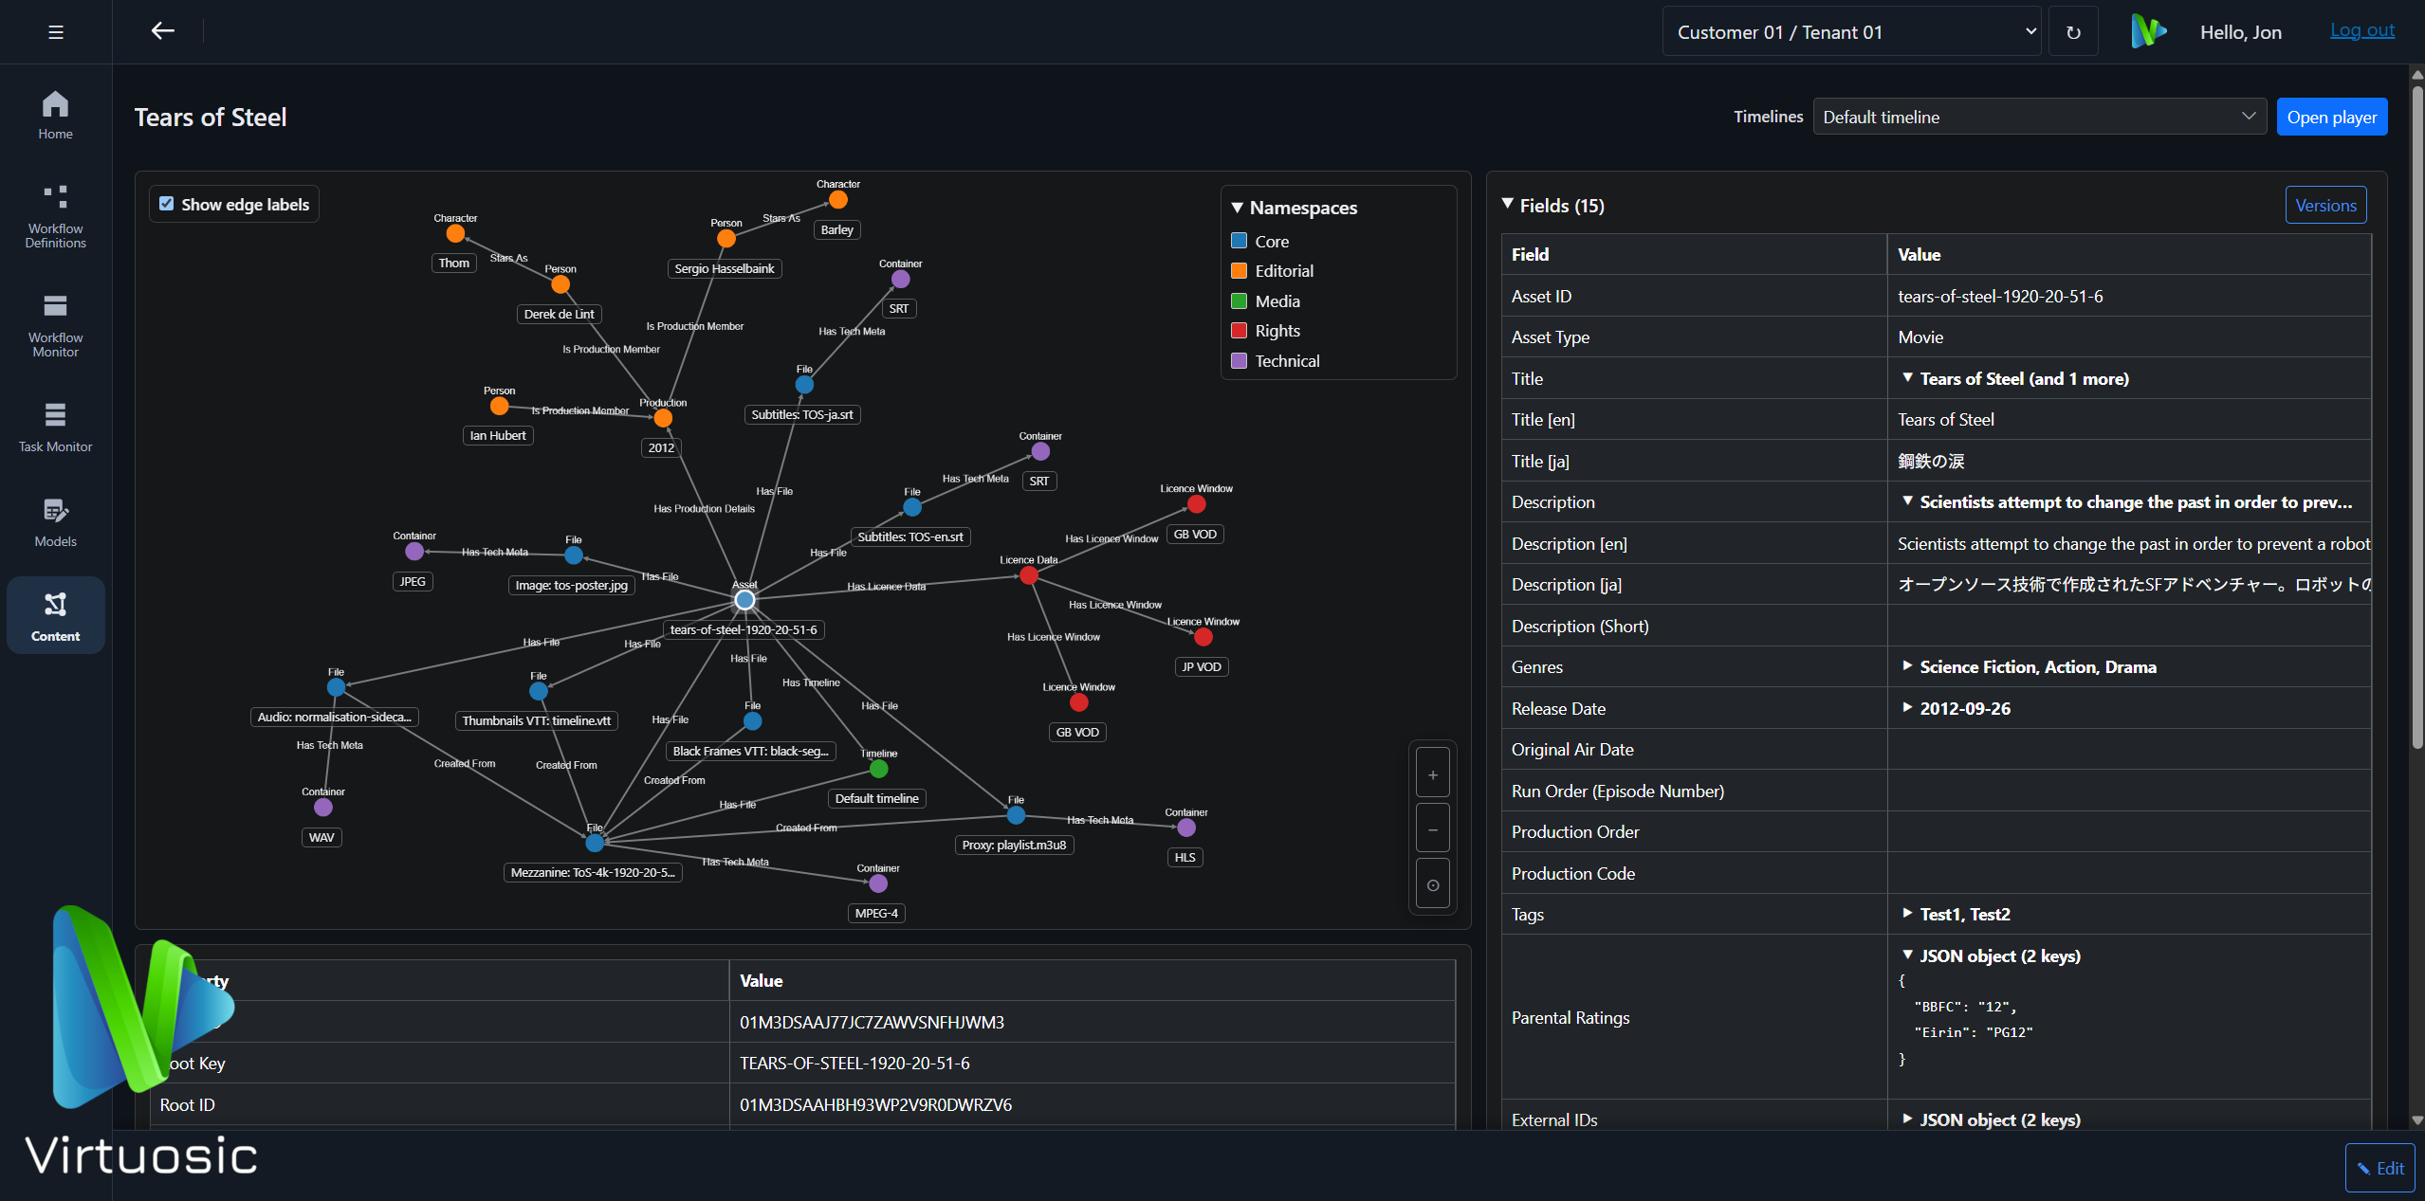Open Workflow Definitions in sidebar
Screen dimensions: 2425x1201
click(55, 217)
